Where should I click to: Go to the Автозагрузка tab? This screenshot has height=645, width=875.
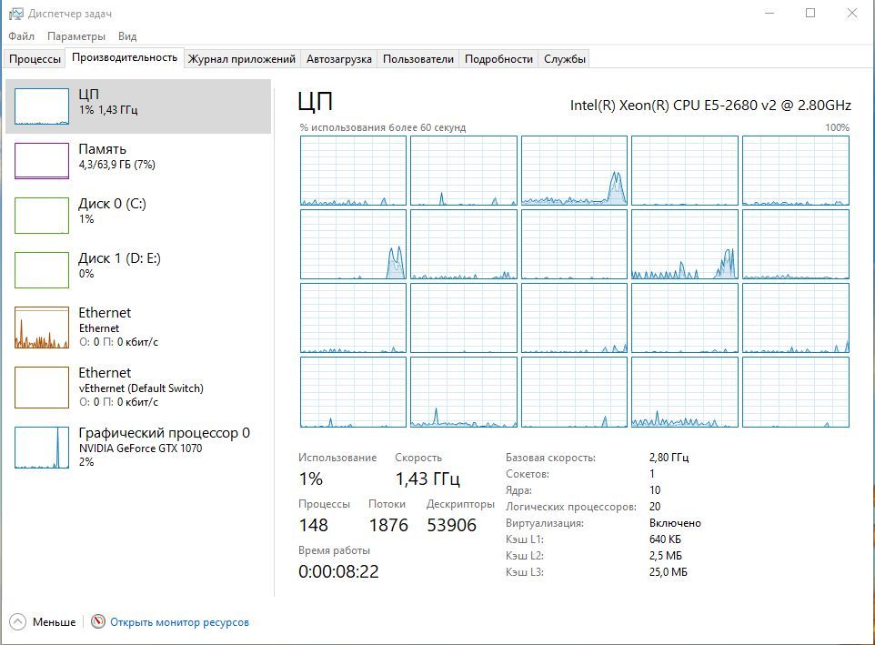click(338, 59)
